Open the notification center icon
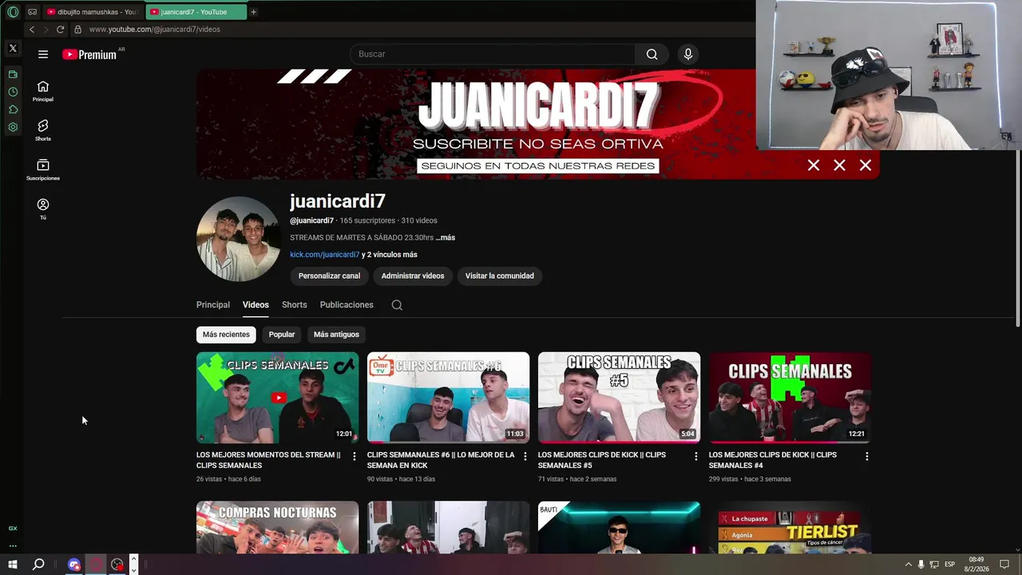 pos(1004,565)
